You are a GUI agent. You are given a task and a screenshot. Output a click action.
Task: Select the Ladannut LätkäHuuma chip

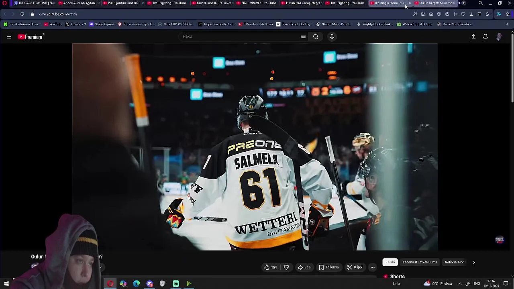[420, 262]
